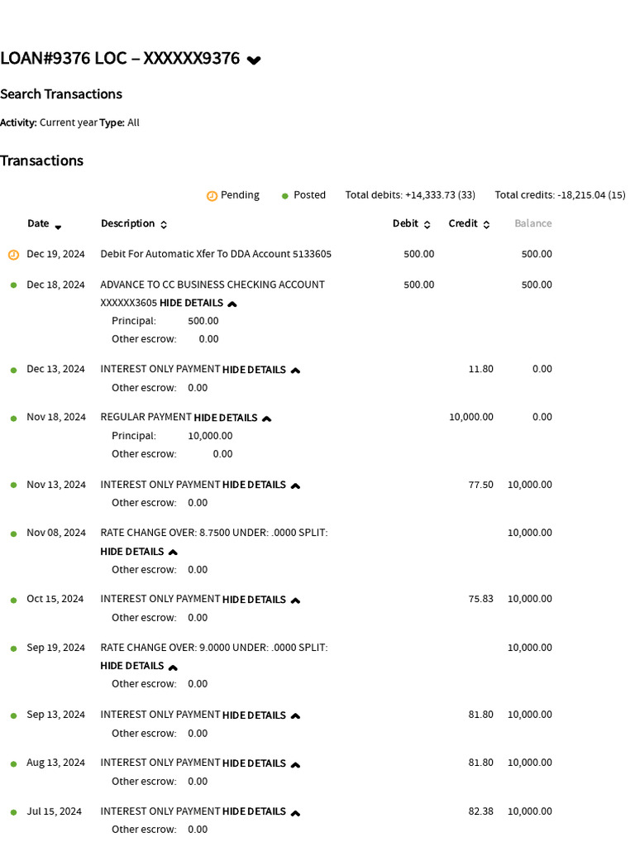Select the Debit For Automatic Xfer transaction

coord(216,254)
